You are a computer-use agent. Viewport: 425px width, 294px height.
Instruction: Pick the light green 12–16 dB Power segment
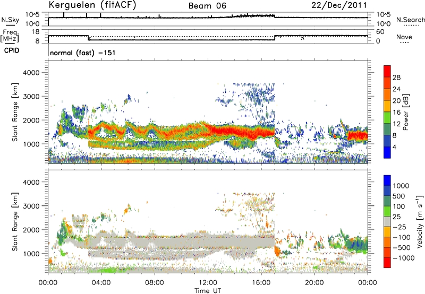tap(387, 117)
